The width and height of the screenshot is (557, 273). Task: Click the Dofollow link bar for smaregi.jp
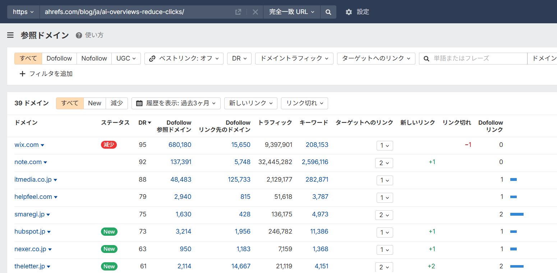pos(517,214)
